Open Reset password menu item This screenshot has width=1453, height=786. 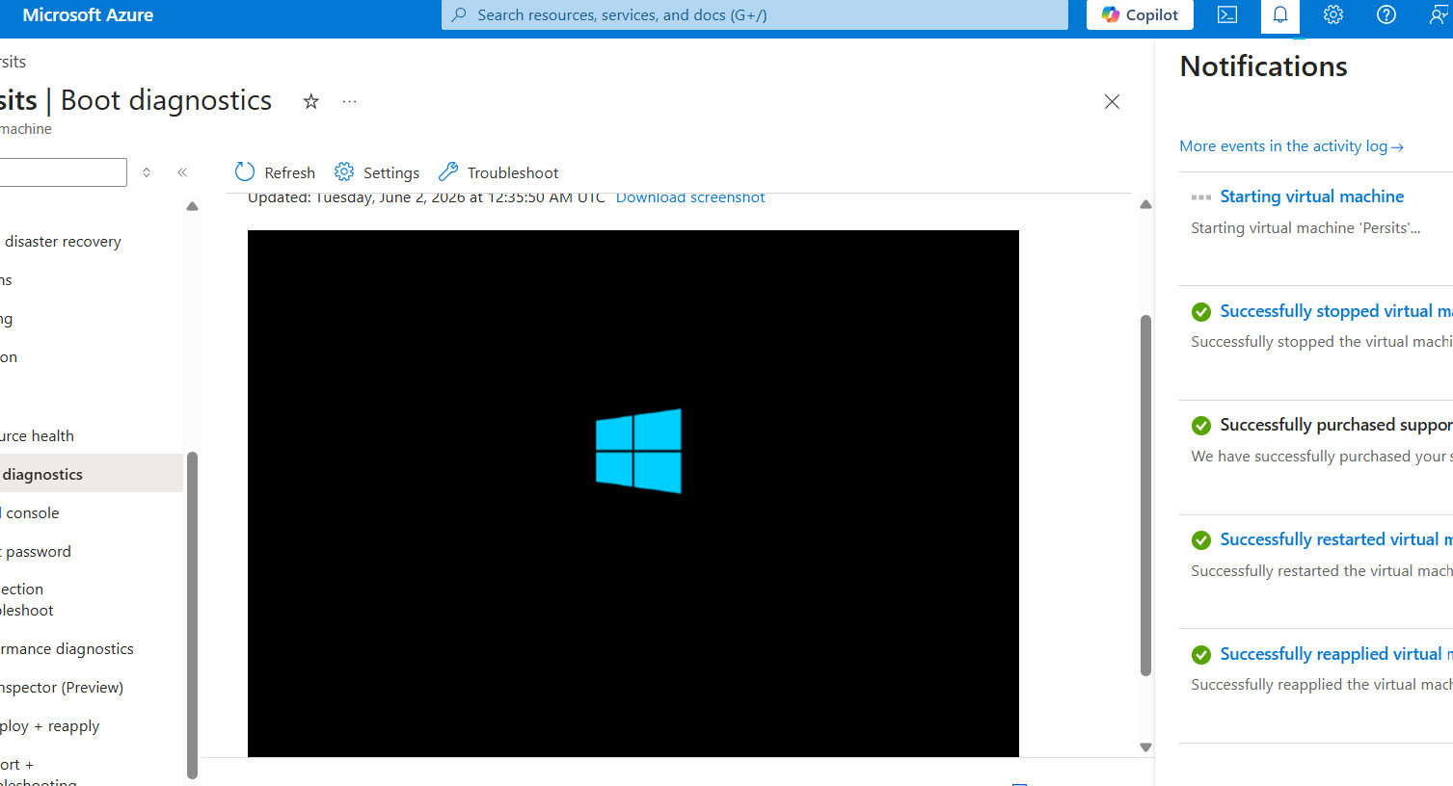[36, 552]
